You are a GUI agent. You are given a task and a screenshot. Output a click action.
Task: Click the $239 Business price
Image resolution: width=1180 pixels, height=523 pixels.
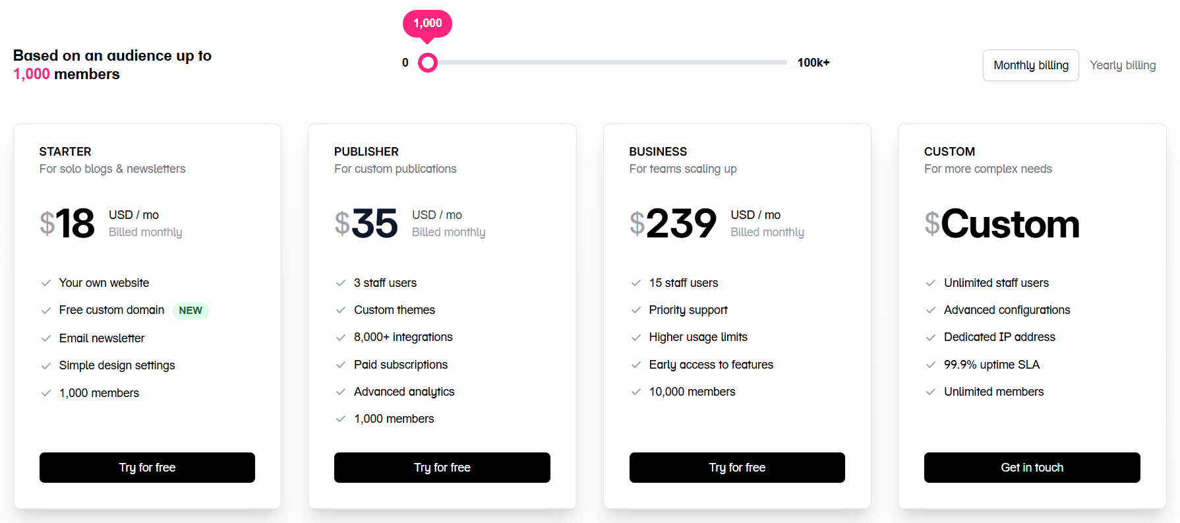[674, 224]
